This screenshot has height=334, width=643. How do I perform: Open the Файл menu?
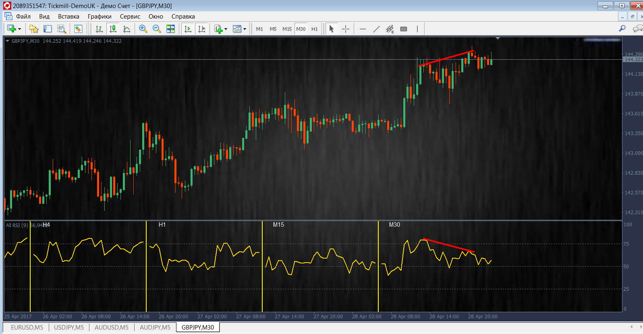(x=23, y=17)
